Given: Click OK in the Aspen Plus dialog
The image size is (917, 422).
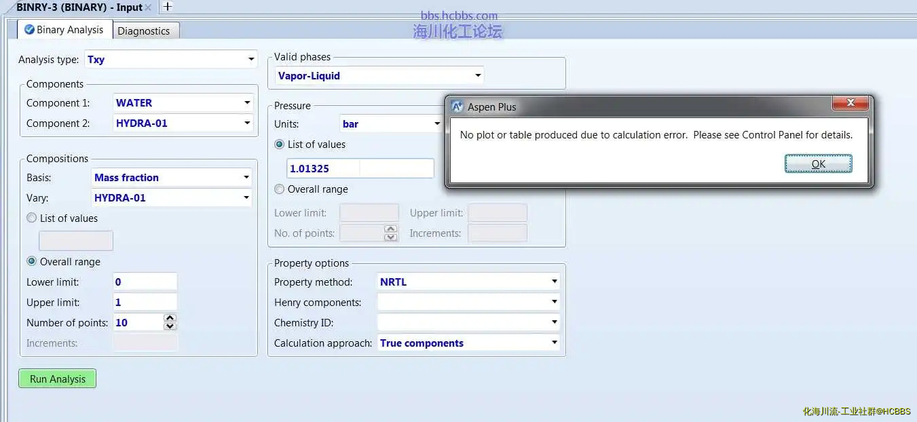Looking at the screenshot, I should [x=819, y=164].
